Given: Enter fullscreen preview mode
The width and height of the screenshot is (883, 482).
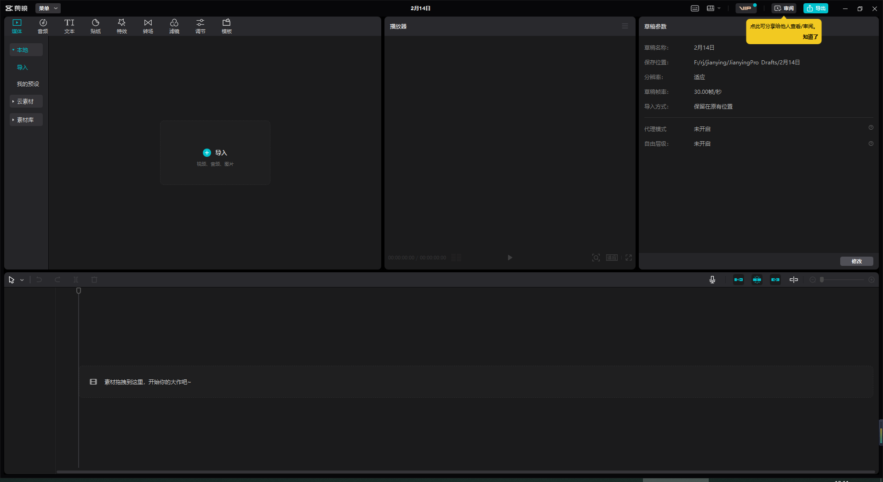Looking at the screenshot, I should [x=629, y=258].
